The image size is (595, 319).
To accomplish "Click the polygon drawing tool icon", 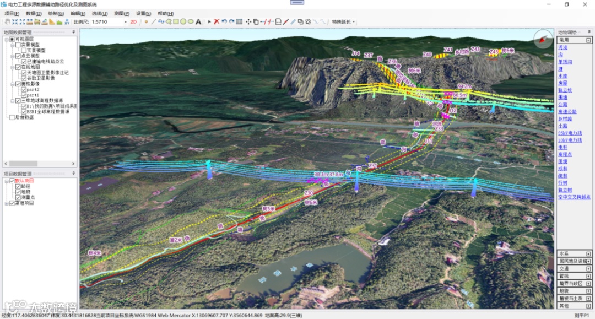I will (x=169, y=22).
